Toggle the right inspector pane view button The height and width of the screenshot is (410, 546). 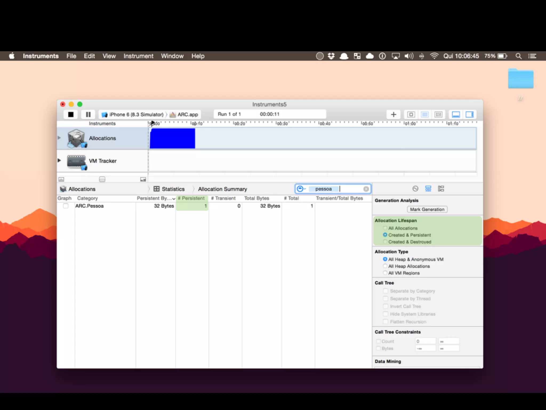pyautogui.click(x=469, y=115)
